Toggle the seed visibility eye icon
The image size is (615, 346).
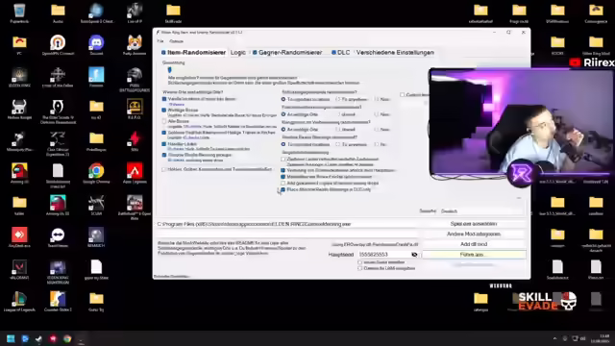pyautogui.click(x=414, y=255)
